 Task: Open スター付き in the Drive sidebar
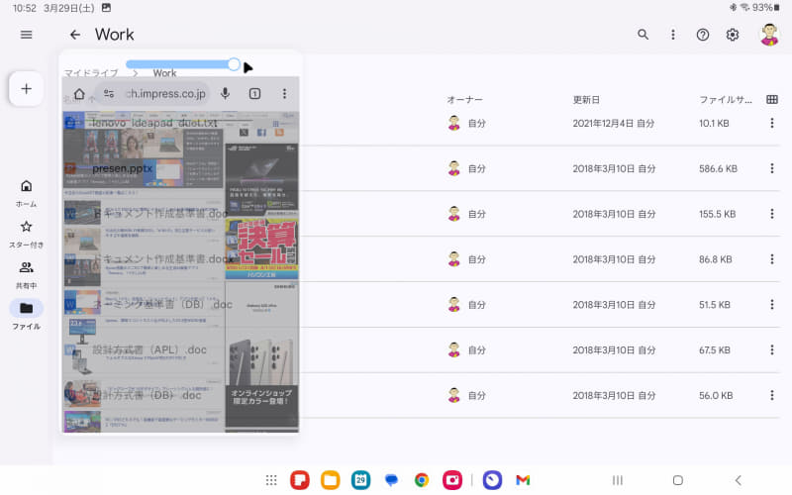pos(27,235)
